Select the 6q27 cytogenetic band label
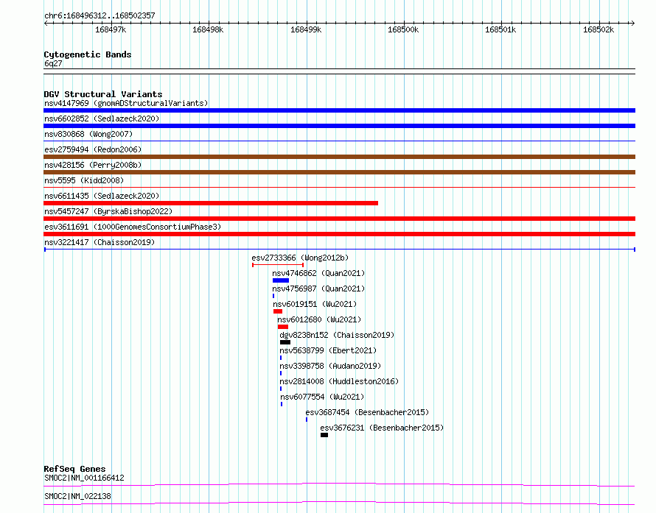Viewport: 656px width, 513px height. 53,63
